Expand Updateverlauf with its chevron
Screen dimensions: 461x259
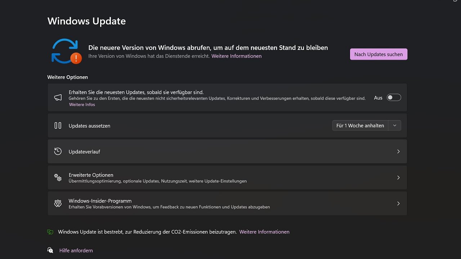pos(398,151)
